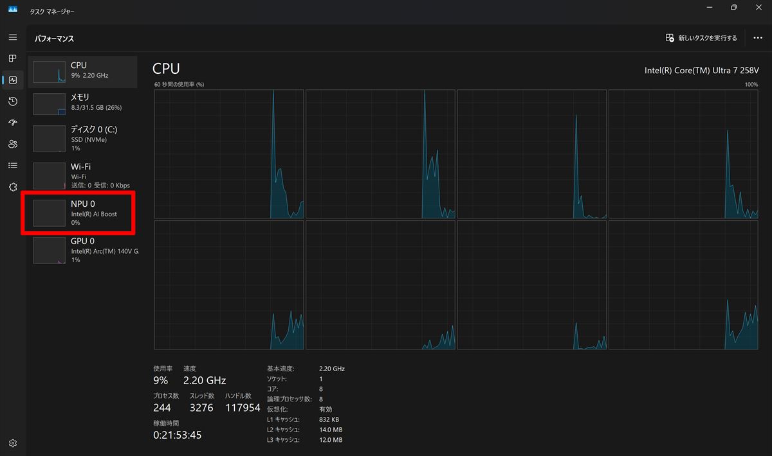772x456 pixels.
Task: Open the Services puzzle-piece icon
Action: click(13, 186)
